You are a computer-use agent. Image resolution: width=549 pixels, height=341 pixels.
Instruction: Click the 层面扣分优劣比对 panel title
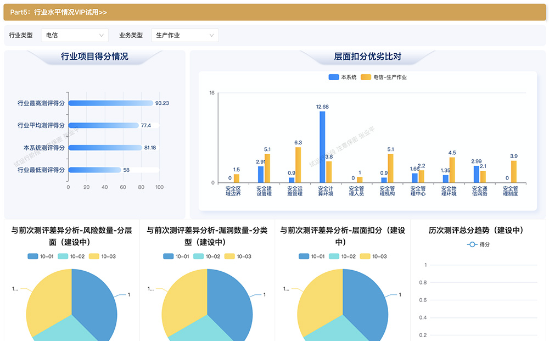tap(368, 57)
